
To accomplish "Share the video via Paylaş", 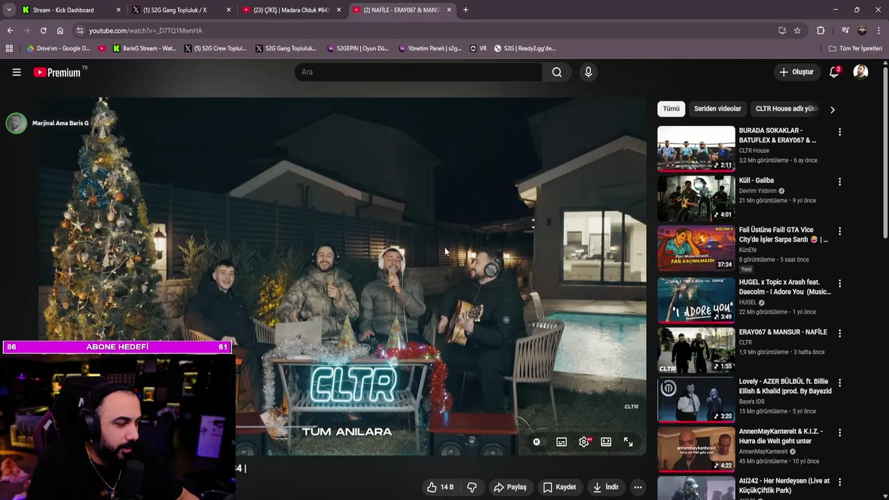I will coord(510,487).
